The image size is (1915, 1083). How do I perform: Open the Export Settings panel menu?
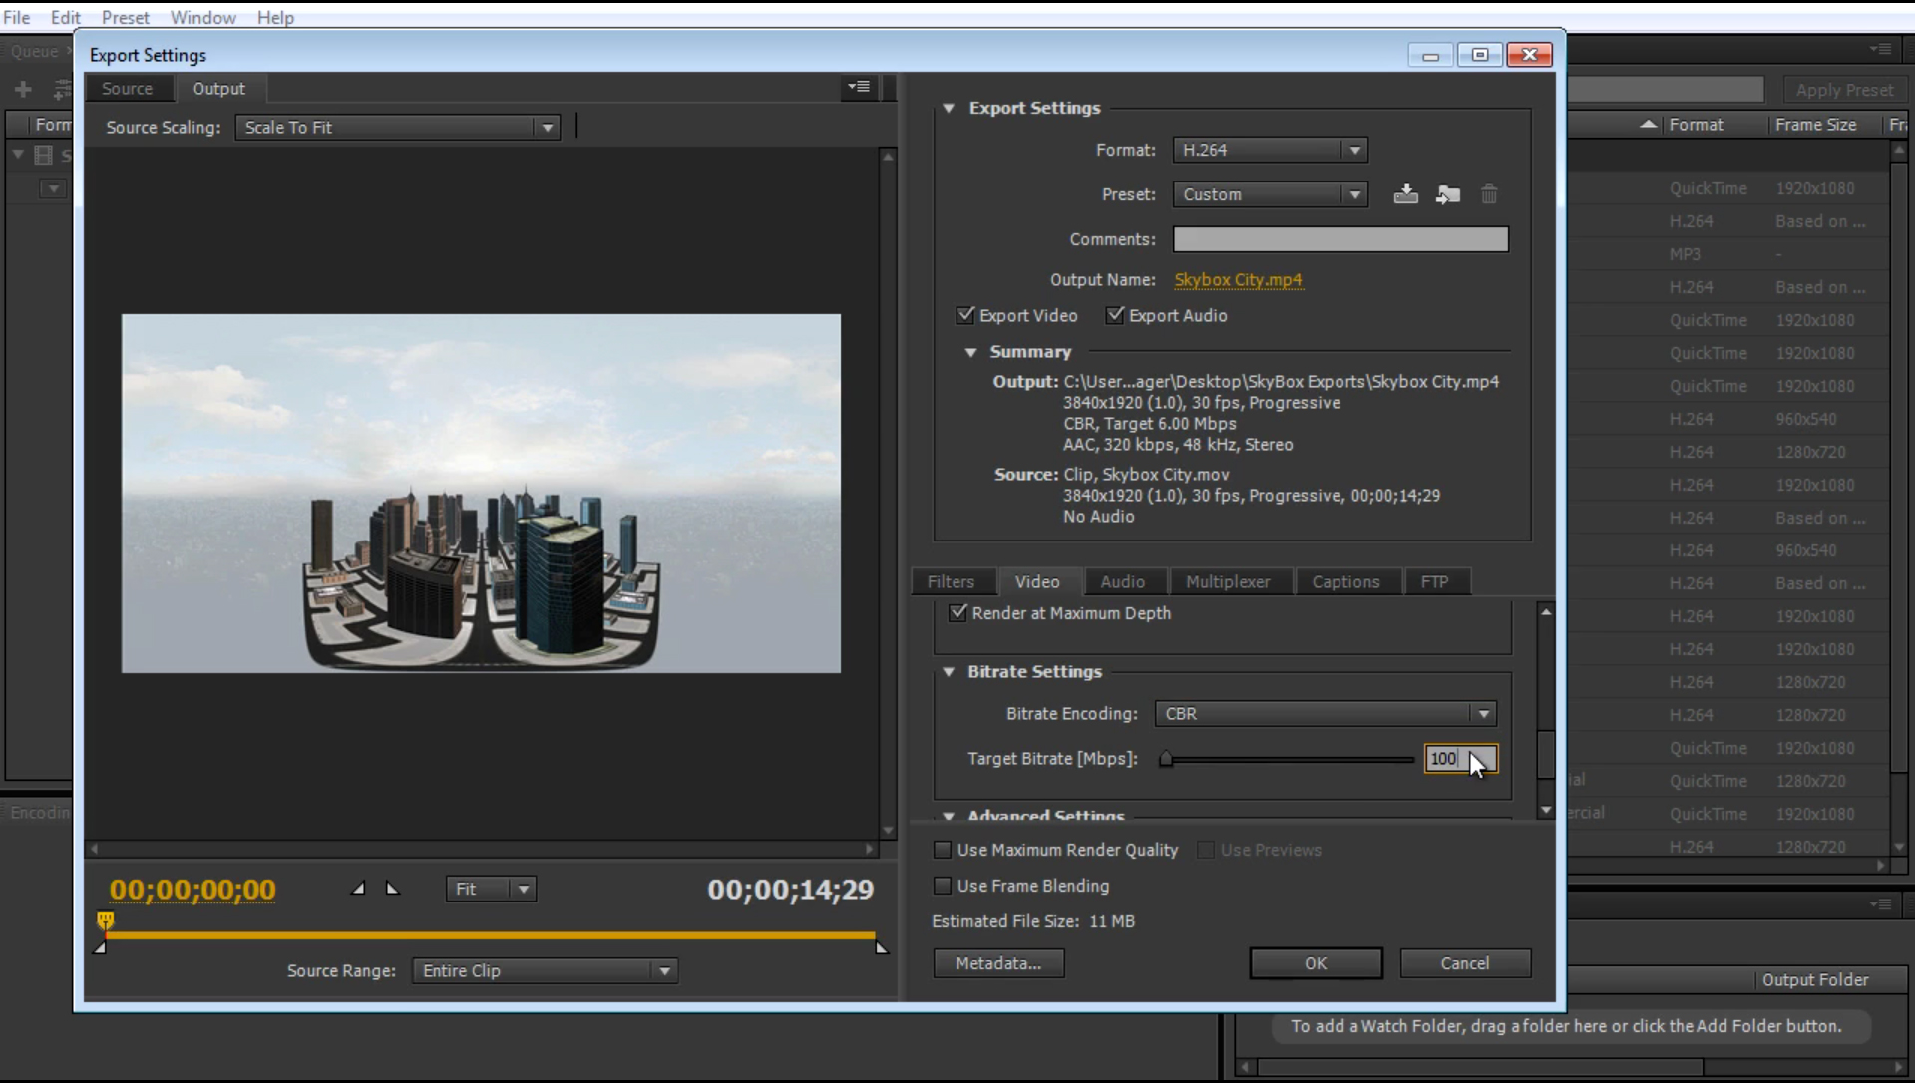[x=858, y=87]
